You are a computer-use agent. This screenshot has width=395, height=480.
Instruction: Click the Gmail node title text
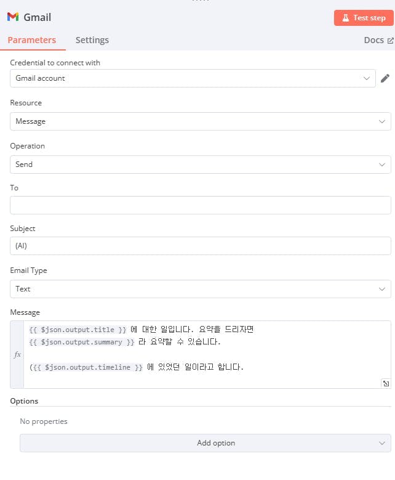point(38,17)
